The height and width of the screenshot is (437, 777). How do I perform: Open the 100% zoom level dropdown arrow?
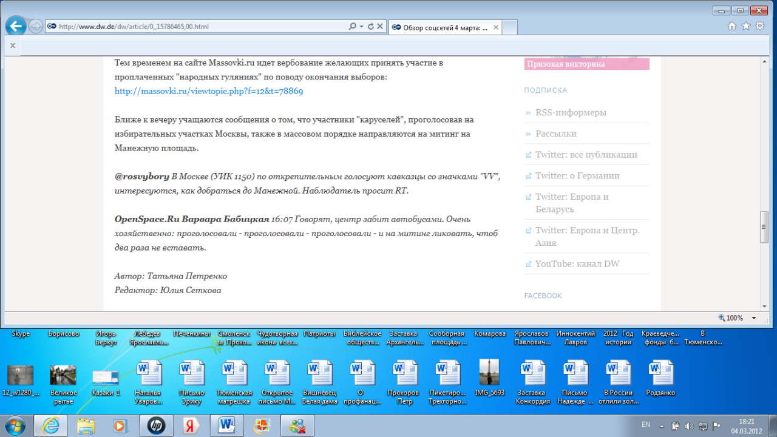tap(754, 318)
